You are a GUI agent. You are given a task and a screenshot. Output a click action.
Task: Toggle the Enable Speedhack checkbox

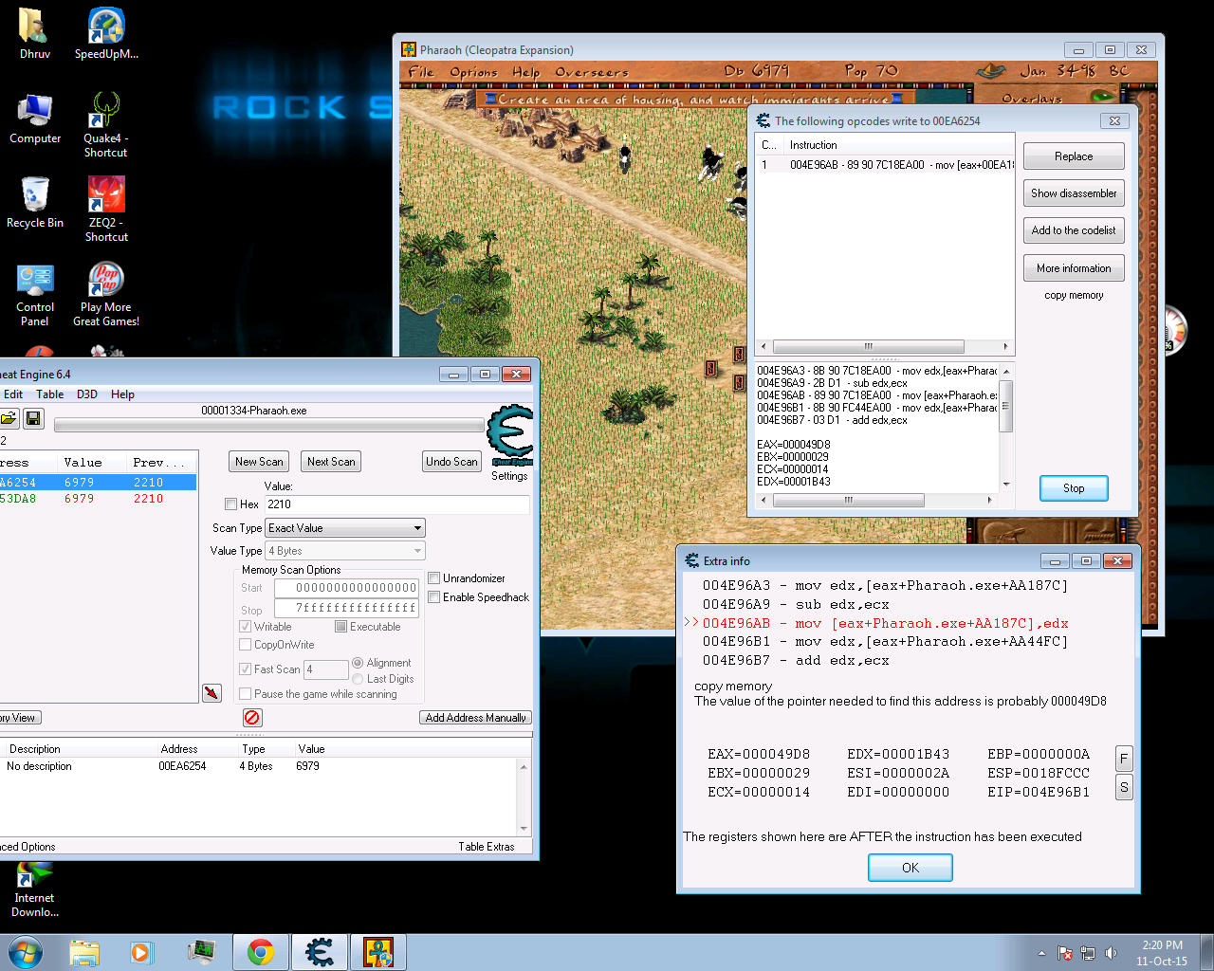pos(434,597)
